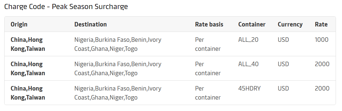Click the 2000 rate in ALL_40 row
Viewport: 342px width, 111px height.
[x=322, y=64]
